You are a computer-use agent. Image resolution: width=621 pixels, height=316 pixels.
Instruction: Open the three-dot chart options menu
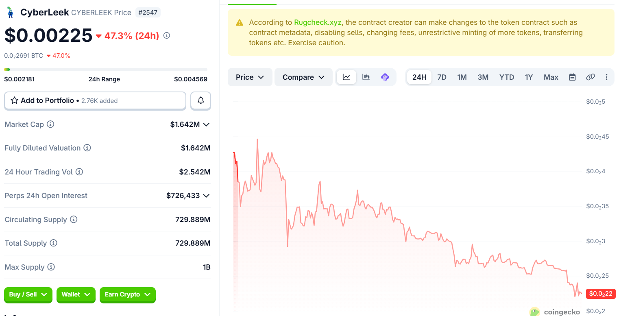coord(607,77)
